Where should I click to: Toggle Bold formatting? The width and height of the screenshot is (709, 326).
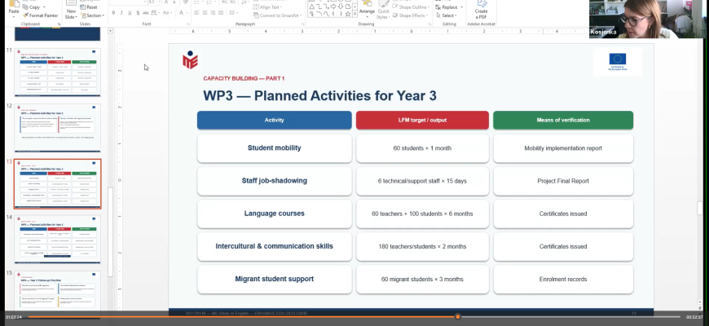113,13
